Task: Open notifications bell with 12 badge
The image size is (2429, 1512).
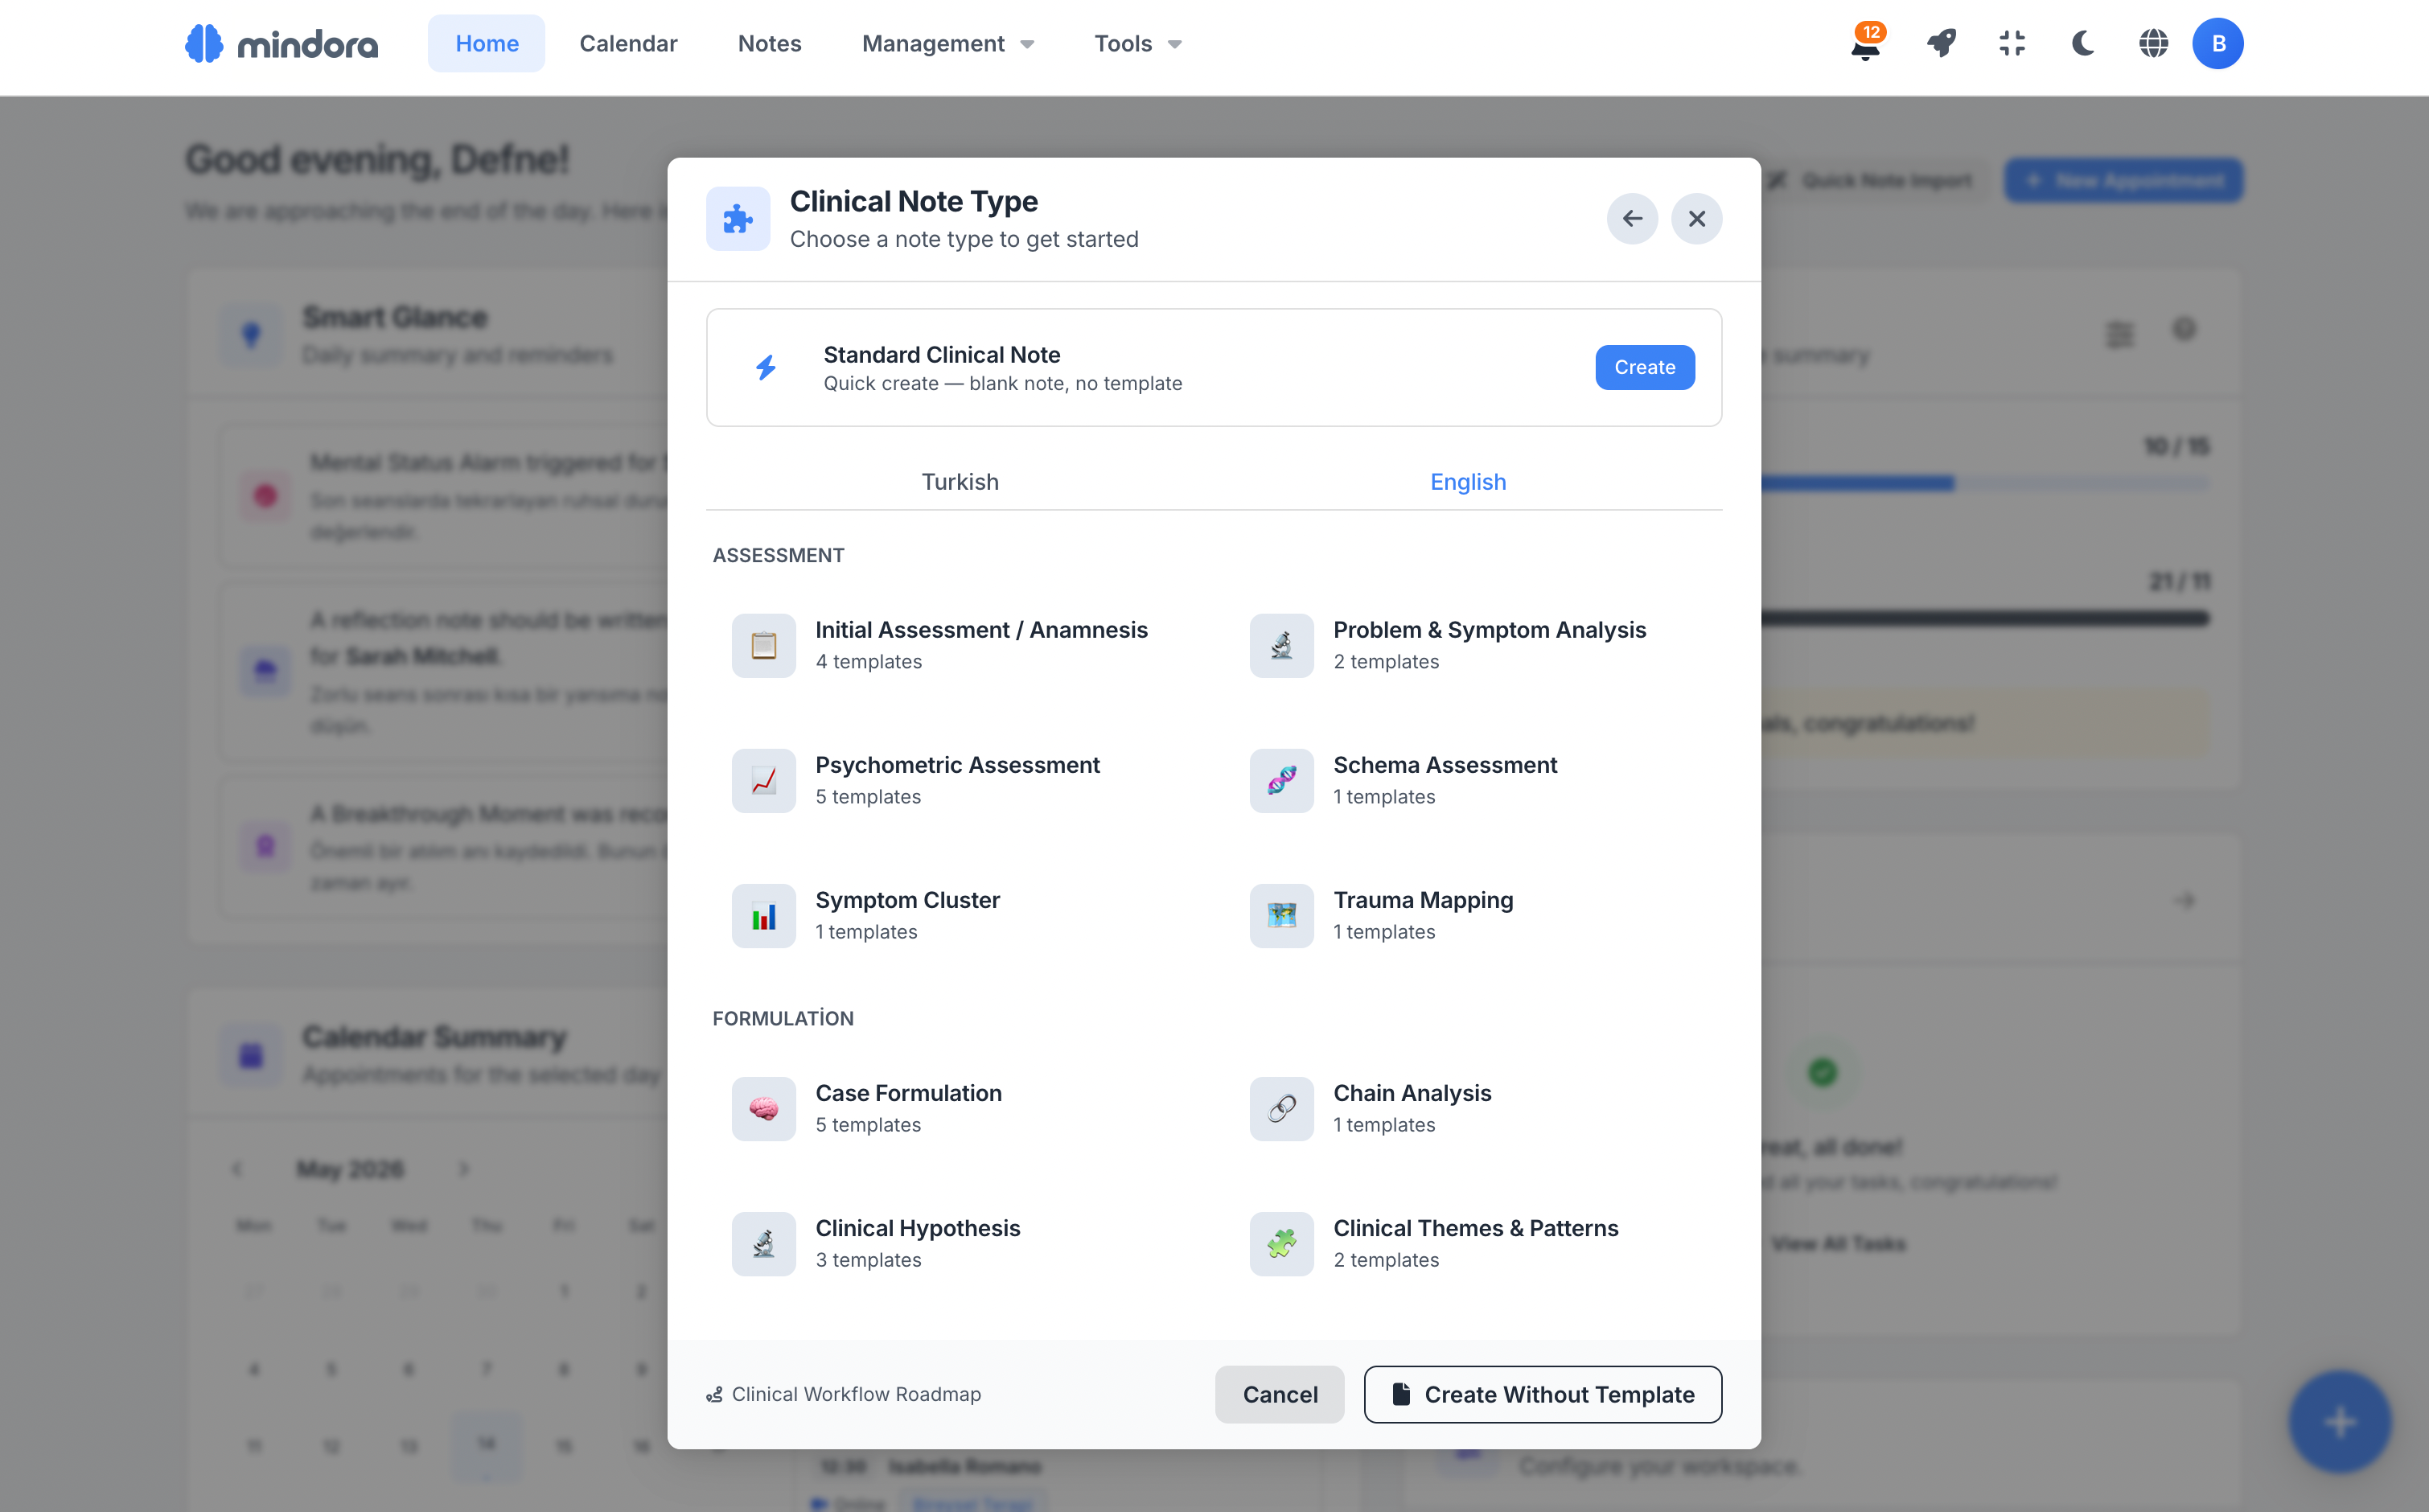Action: pos(1866,43)
